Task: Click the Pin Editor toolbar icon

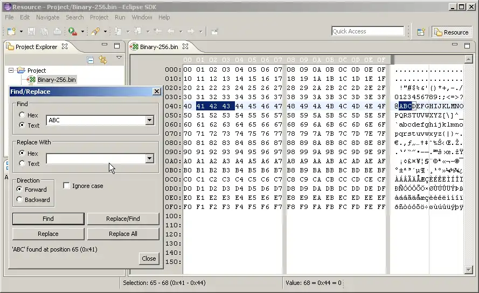Action: point(214,31)
